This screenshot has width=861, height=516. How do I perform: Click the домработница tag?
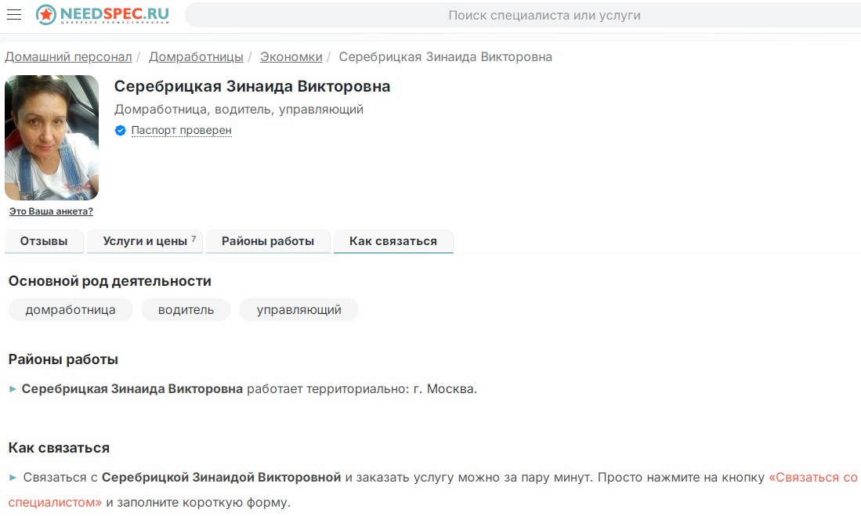pos(71,310)
